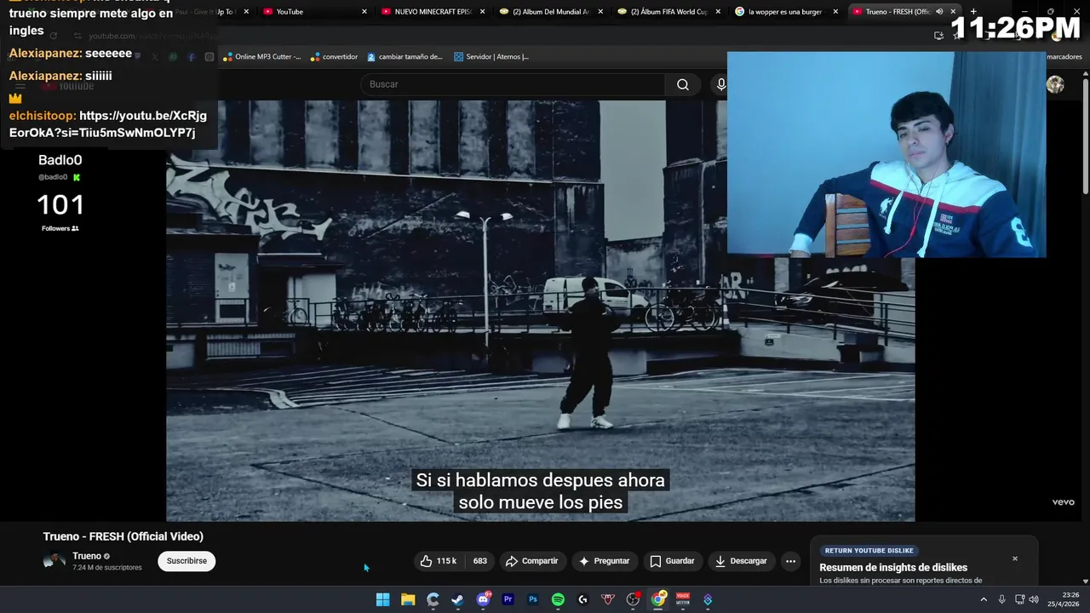Click the Return YouTube Dislike header
1090x613 pixels.
869,551
